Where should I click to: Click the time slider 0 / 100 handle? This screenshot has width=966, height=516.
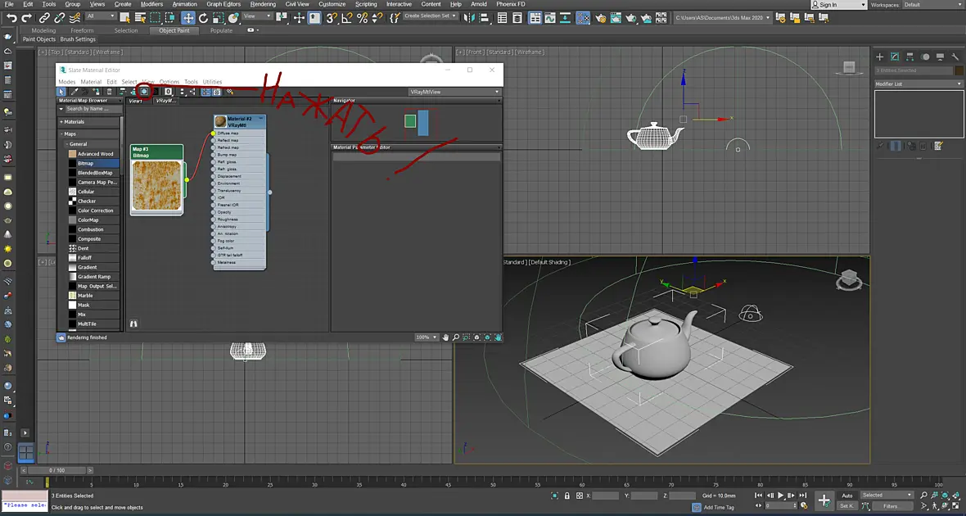pos(56,470)
